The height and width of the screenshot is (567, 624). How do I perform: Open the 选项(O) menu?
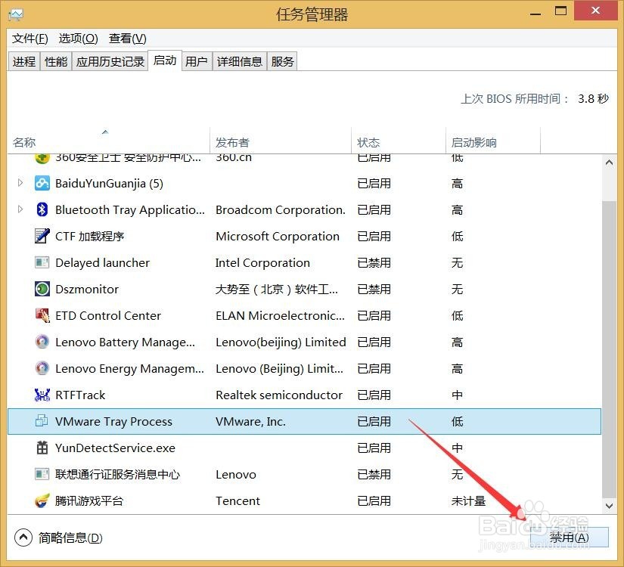79,39
